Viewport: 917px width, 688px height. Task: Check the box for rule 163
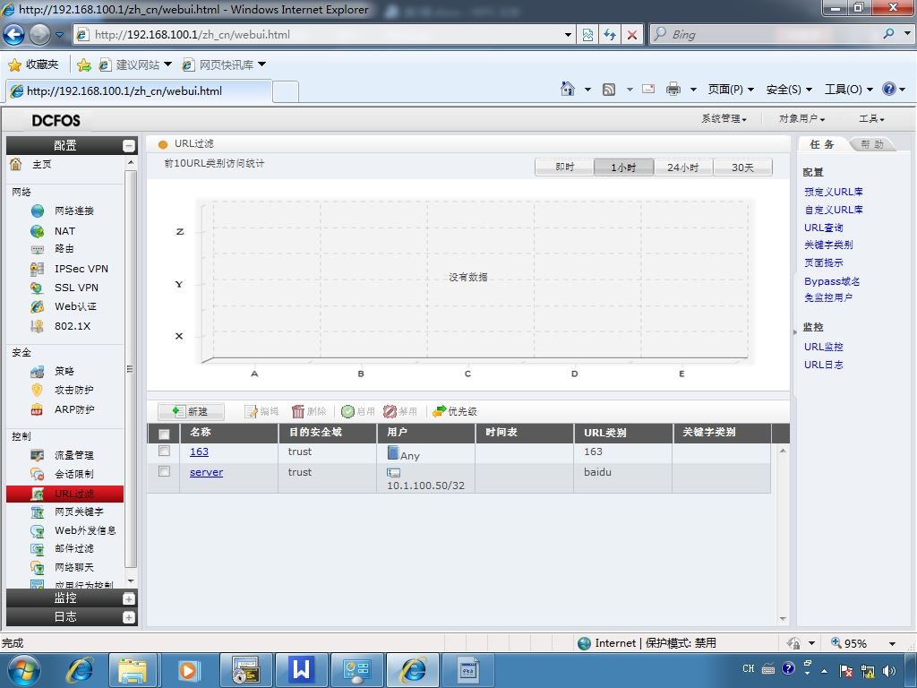(164, 451)
